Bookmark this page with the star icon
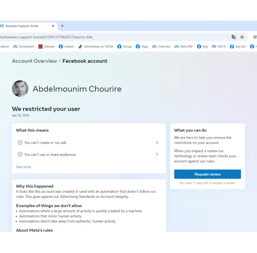 (242, 37)
